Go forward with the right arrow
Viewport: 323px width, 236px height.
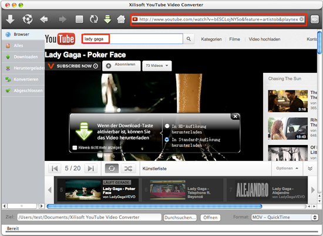coord(62,19)
